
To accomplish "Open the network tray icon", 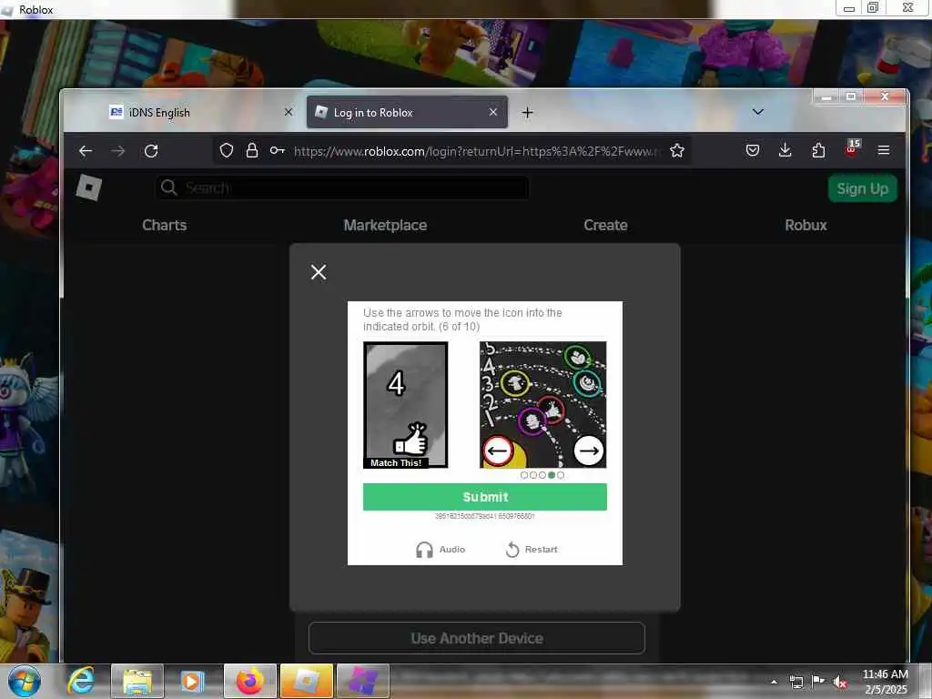I will pyautogui.click(x=795, y=682).
